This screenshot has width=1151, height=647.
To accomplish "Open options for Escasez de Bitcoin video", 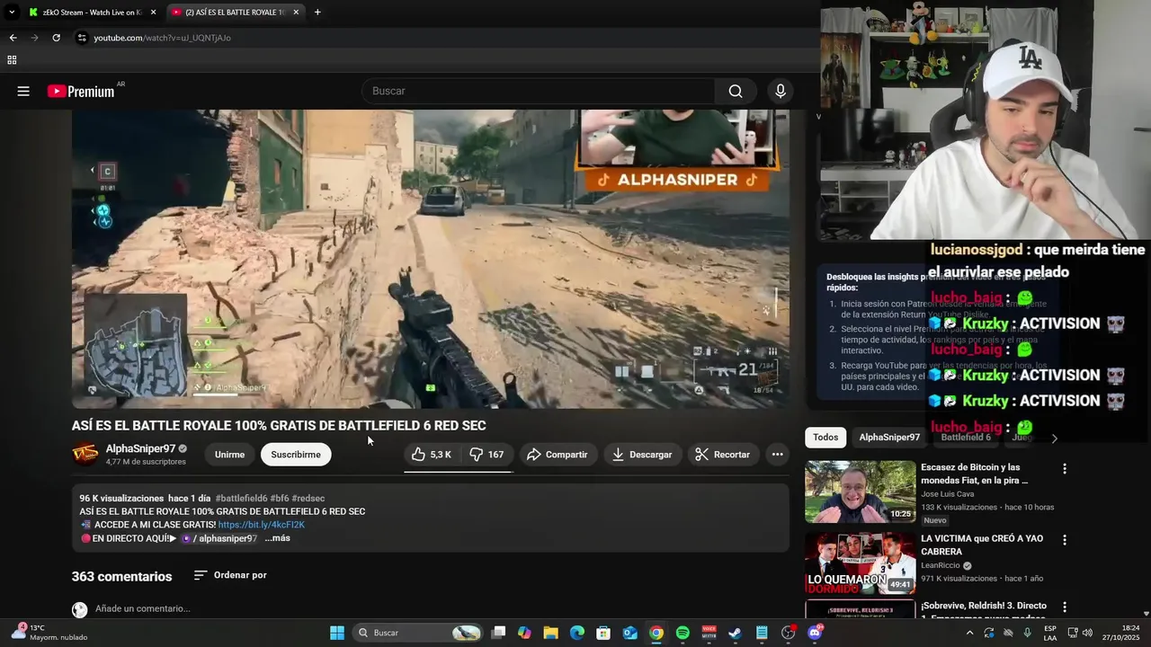I will (x=1065, y=469).
